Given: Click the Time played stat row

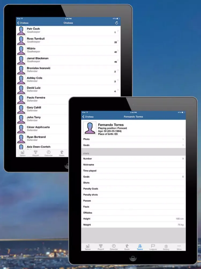Looking at the screenshot, I should pyautogui.click(x=133, y=171).
